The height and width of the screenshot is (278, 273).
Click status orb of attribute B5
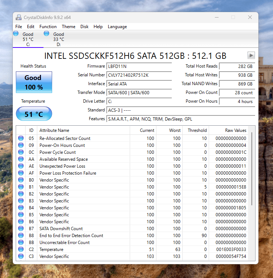click(x=21, y=214)
